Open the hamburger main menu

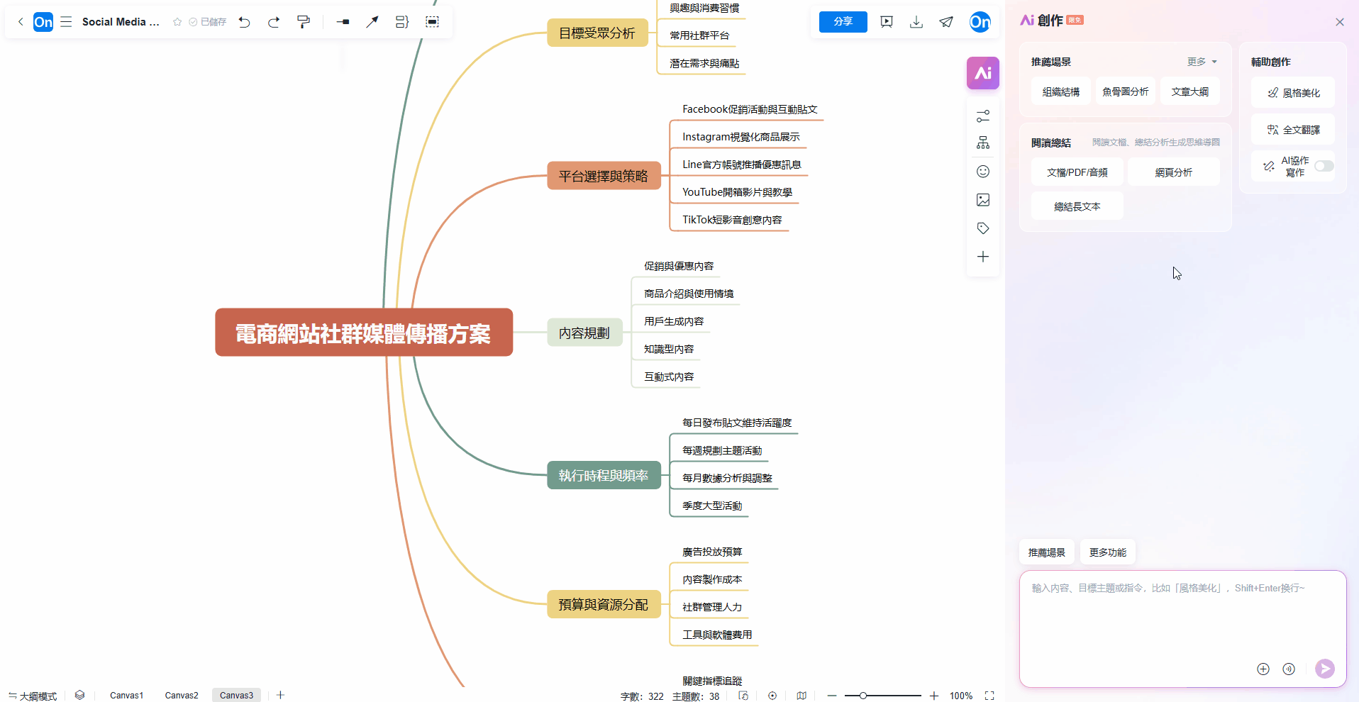[x=66, y=22]
